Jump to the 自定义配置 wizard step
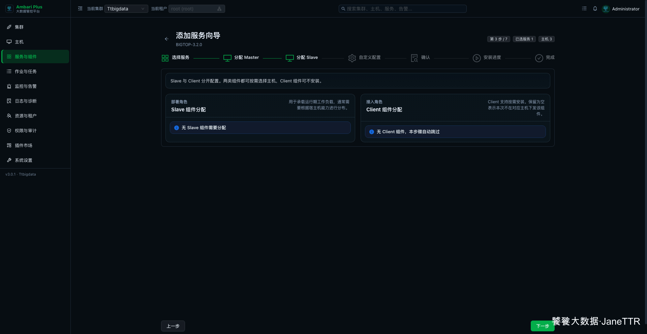The image size is (647, 334). click(365, 58)
